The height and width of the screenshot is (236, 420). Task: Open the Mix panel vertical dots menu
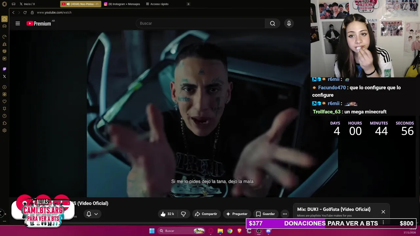383,223
